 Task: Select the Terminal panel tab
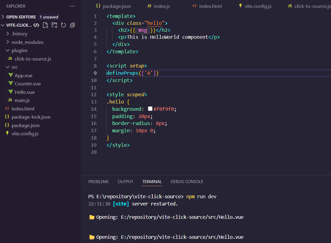point(152,182)
